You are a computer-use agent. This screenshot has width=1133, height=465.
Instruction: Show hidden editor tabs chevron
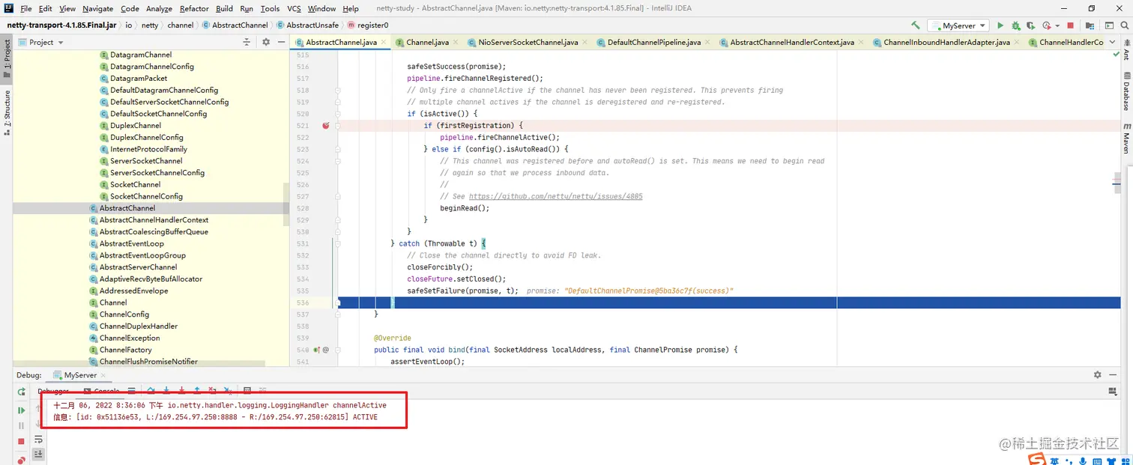click(x=1112, y=42)
